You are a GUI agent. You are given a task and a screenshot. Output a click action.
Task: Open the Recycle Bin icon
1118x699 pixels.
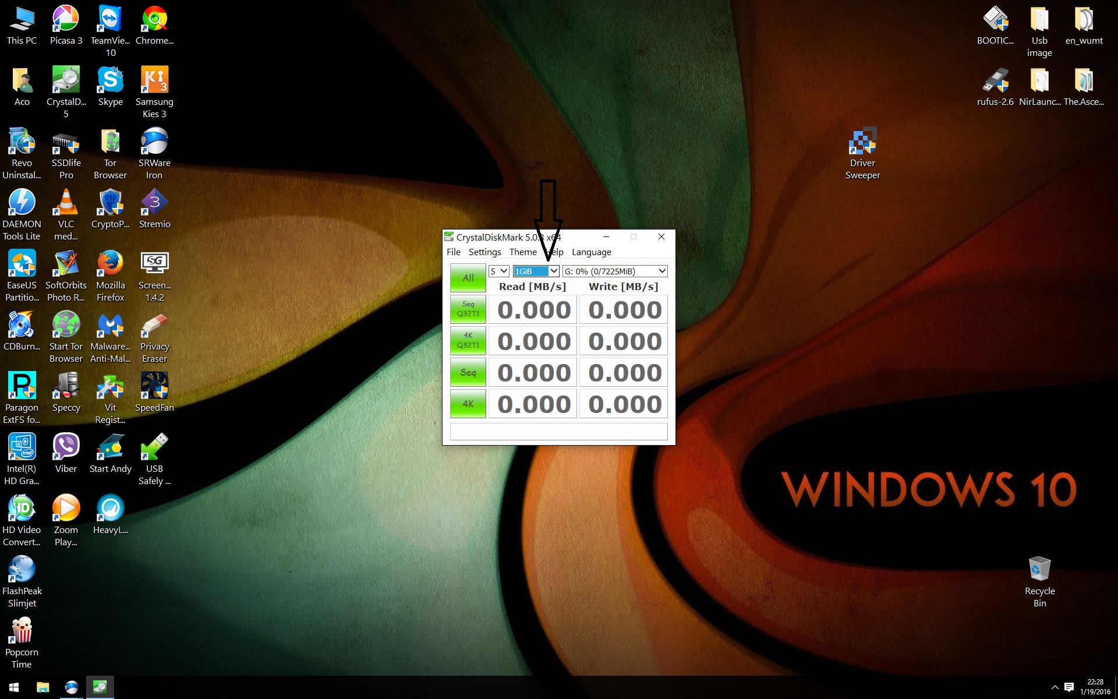[1039, 570]
